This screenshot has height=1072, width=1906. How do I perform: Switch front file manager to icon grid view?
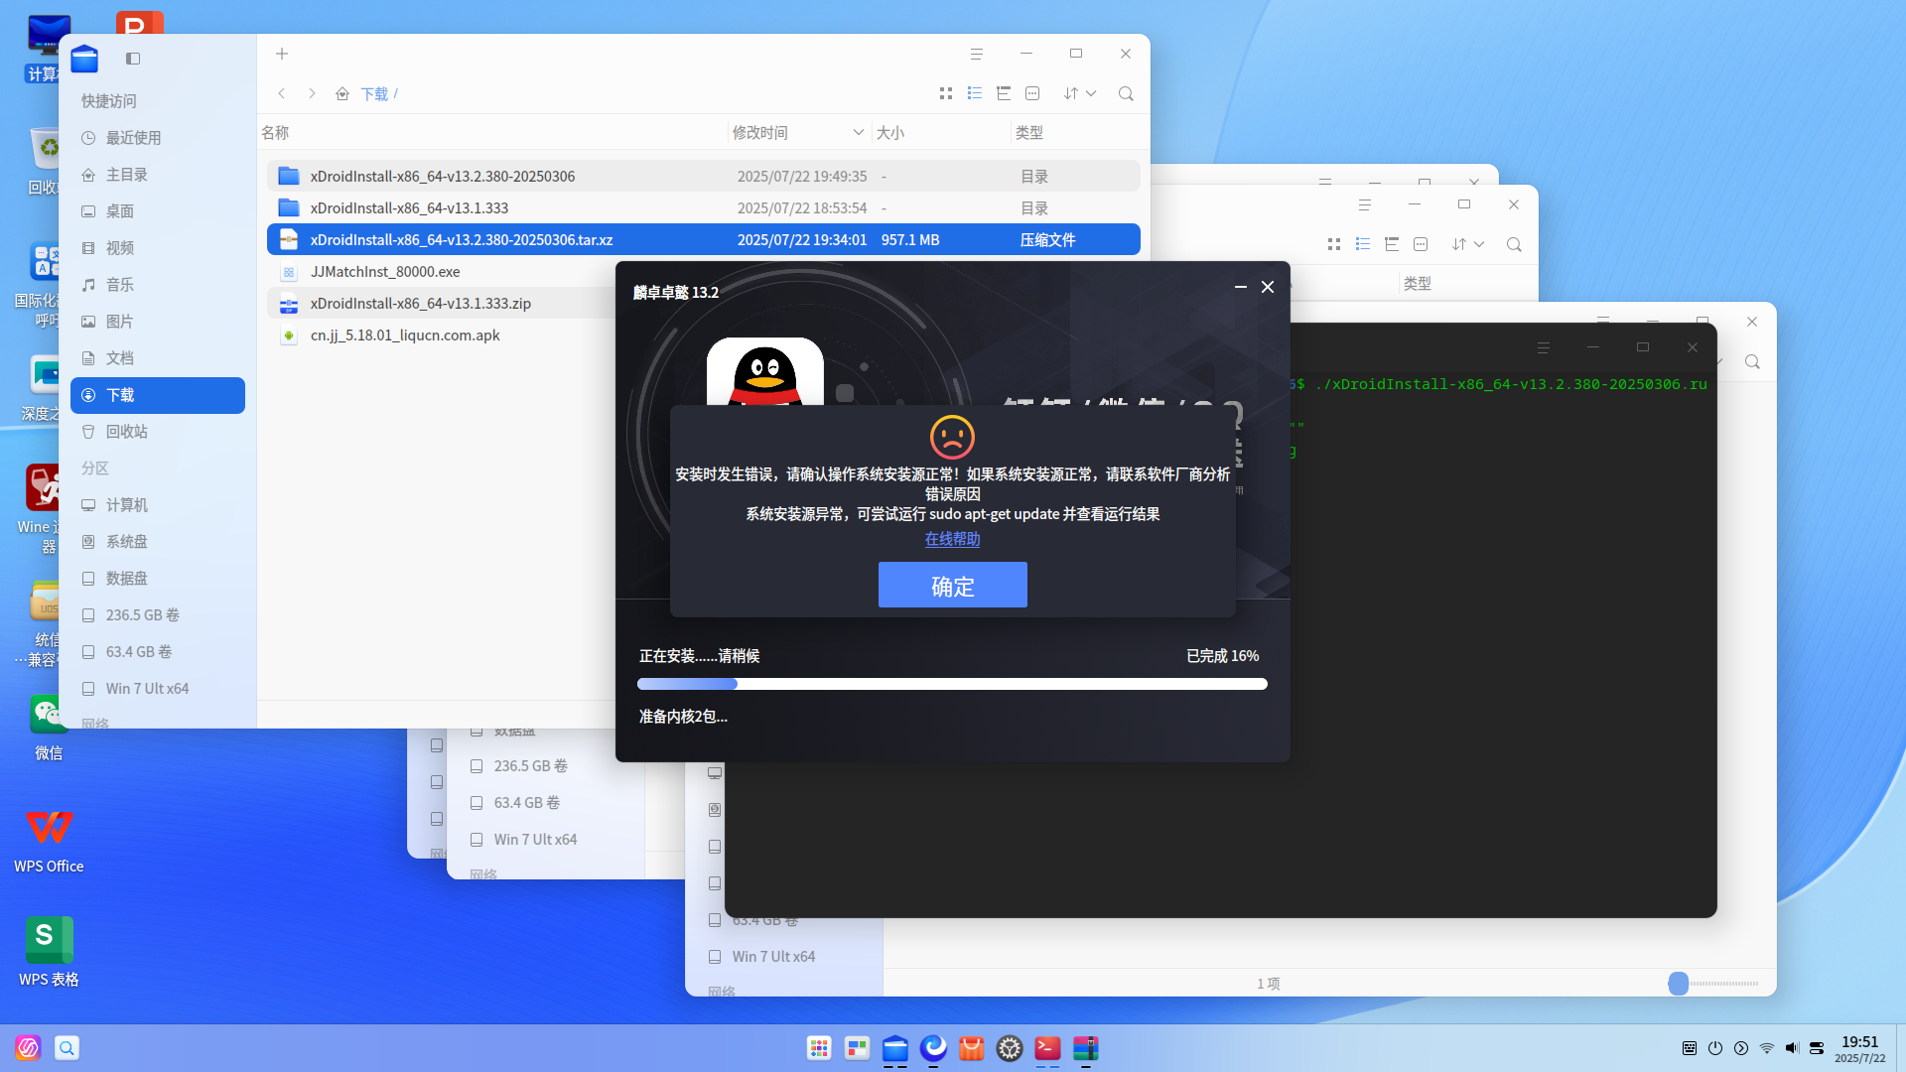946,93
